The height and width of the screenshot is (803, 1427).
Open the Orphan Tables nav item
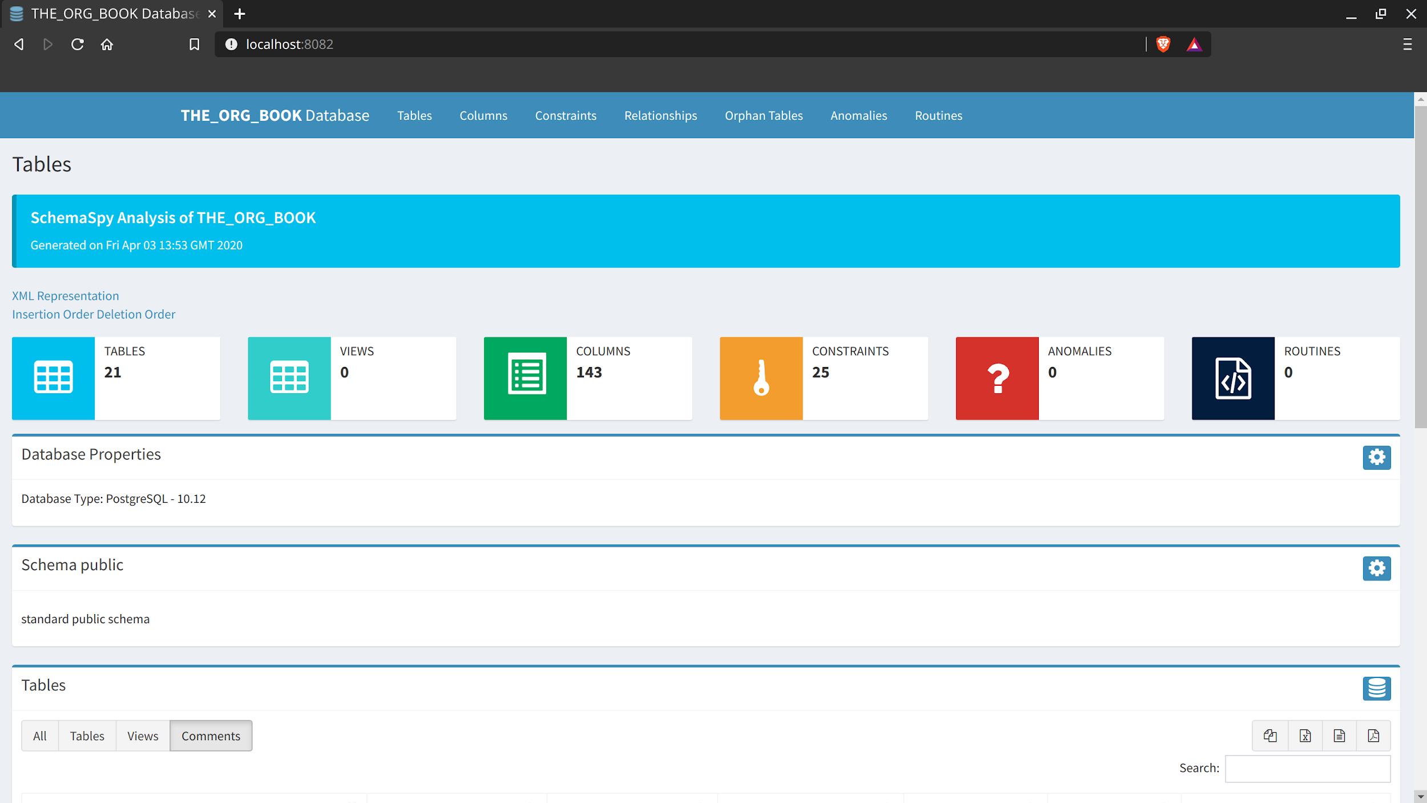tap(763, 115)
